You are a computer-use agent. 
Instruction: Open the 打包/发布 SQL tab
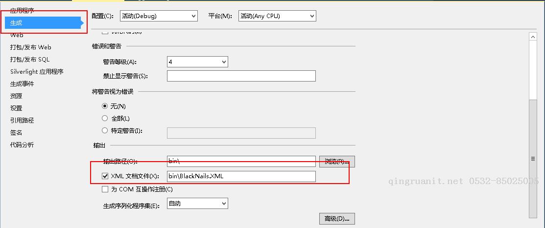coord(30,59)
